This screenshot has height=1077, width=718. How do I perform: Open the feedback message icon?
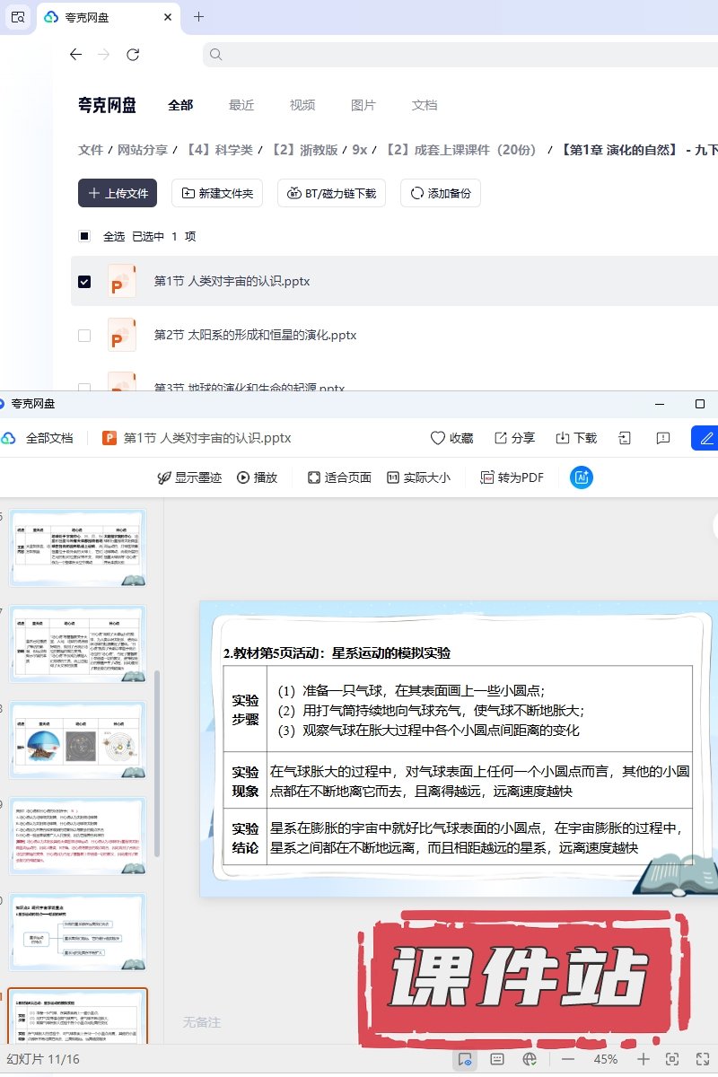coord(663,438)
